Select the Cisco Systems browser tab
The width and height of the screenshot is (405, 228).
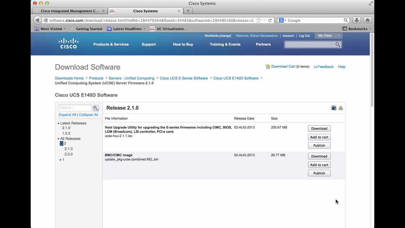tap(145, 11)
